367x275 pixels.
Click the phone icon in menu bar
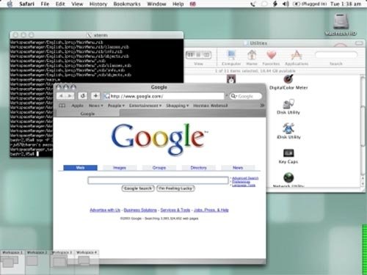click(253, 4)
